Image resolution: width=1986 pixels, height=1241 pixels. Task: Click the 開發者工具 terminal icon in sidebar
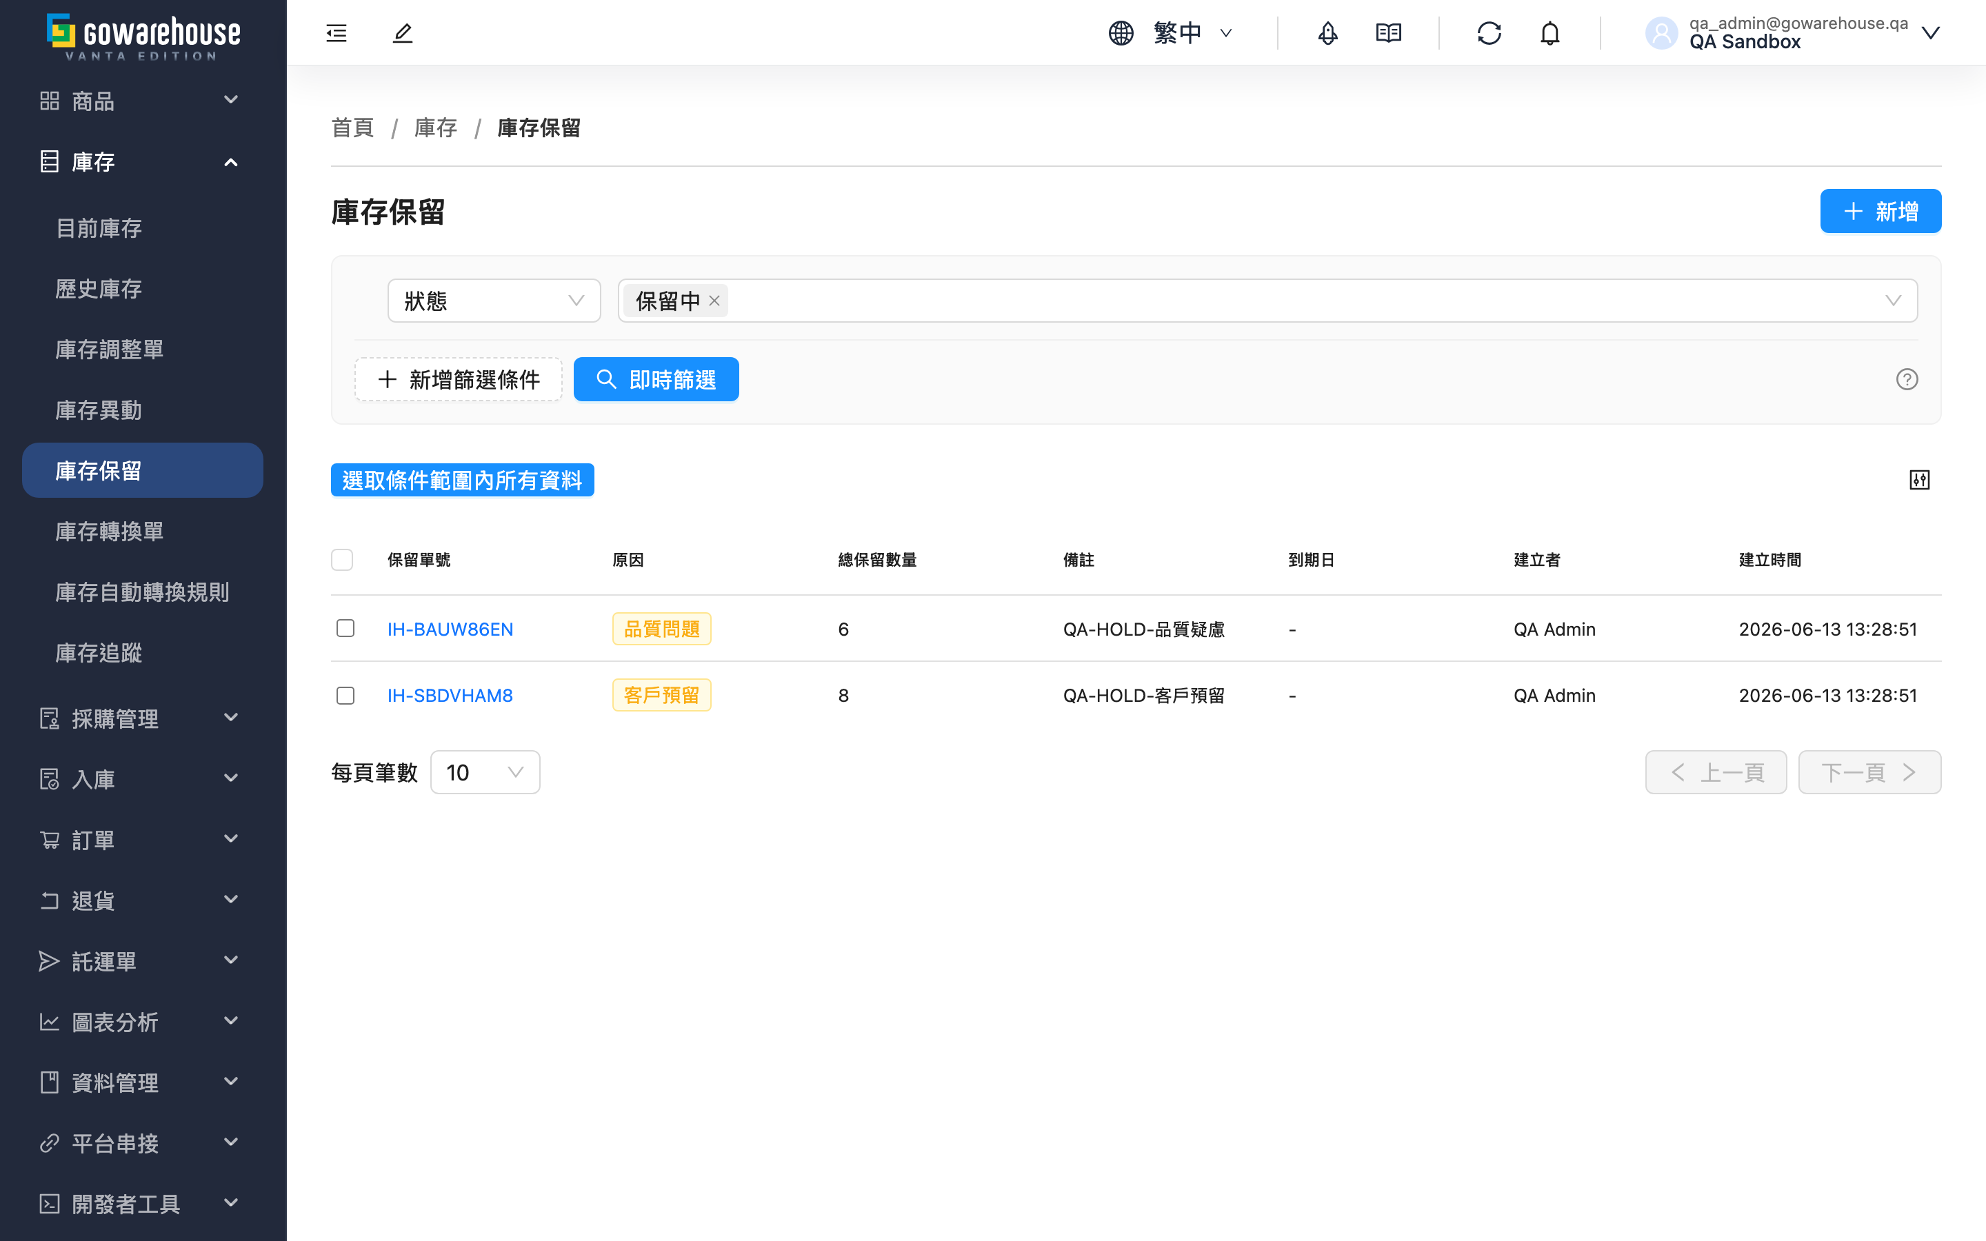(x=49, y=1204)
